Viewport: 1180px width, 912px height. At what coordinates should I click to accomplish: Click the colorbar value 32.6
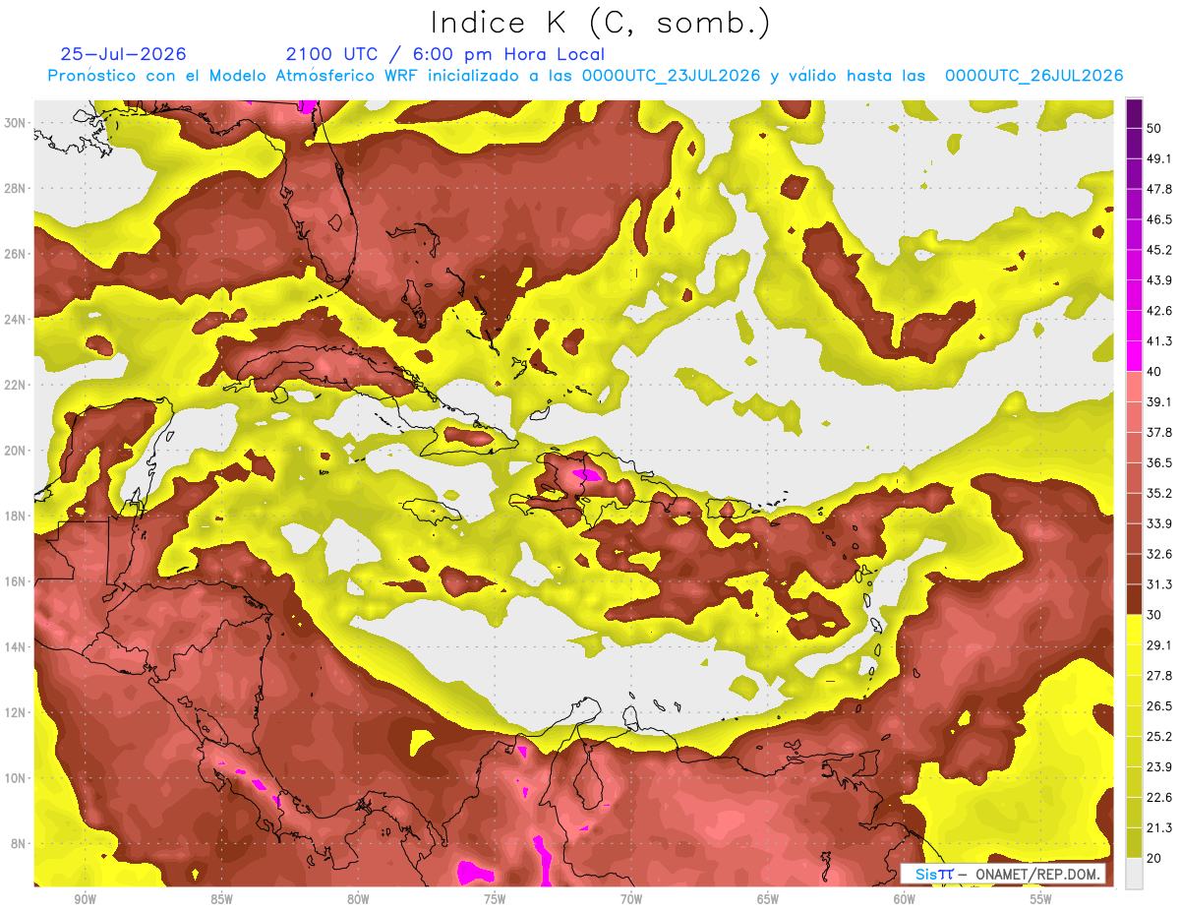pyautogui.click(x=1159, y=554)
